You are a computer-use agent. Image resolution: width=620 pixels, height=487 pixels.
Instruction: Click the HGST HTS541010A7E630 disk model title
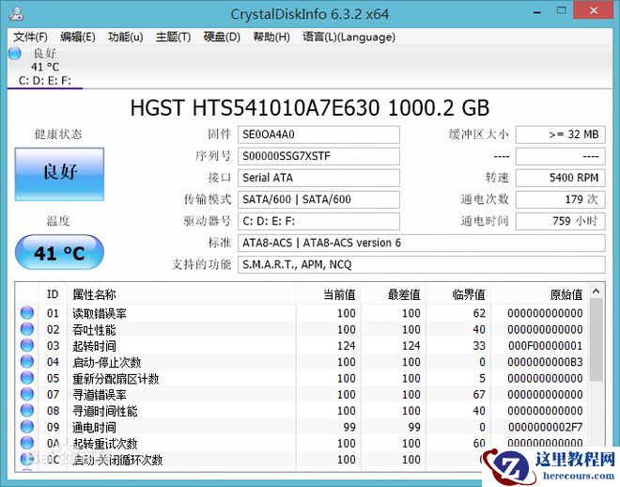pyautogui.click(x=310, y=107)
